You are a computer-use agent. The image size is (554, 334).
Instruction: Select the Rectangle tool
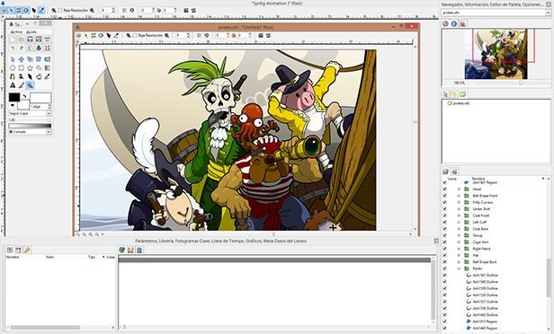pyautogui.click(x=22, y=68)
